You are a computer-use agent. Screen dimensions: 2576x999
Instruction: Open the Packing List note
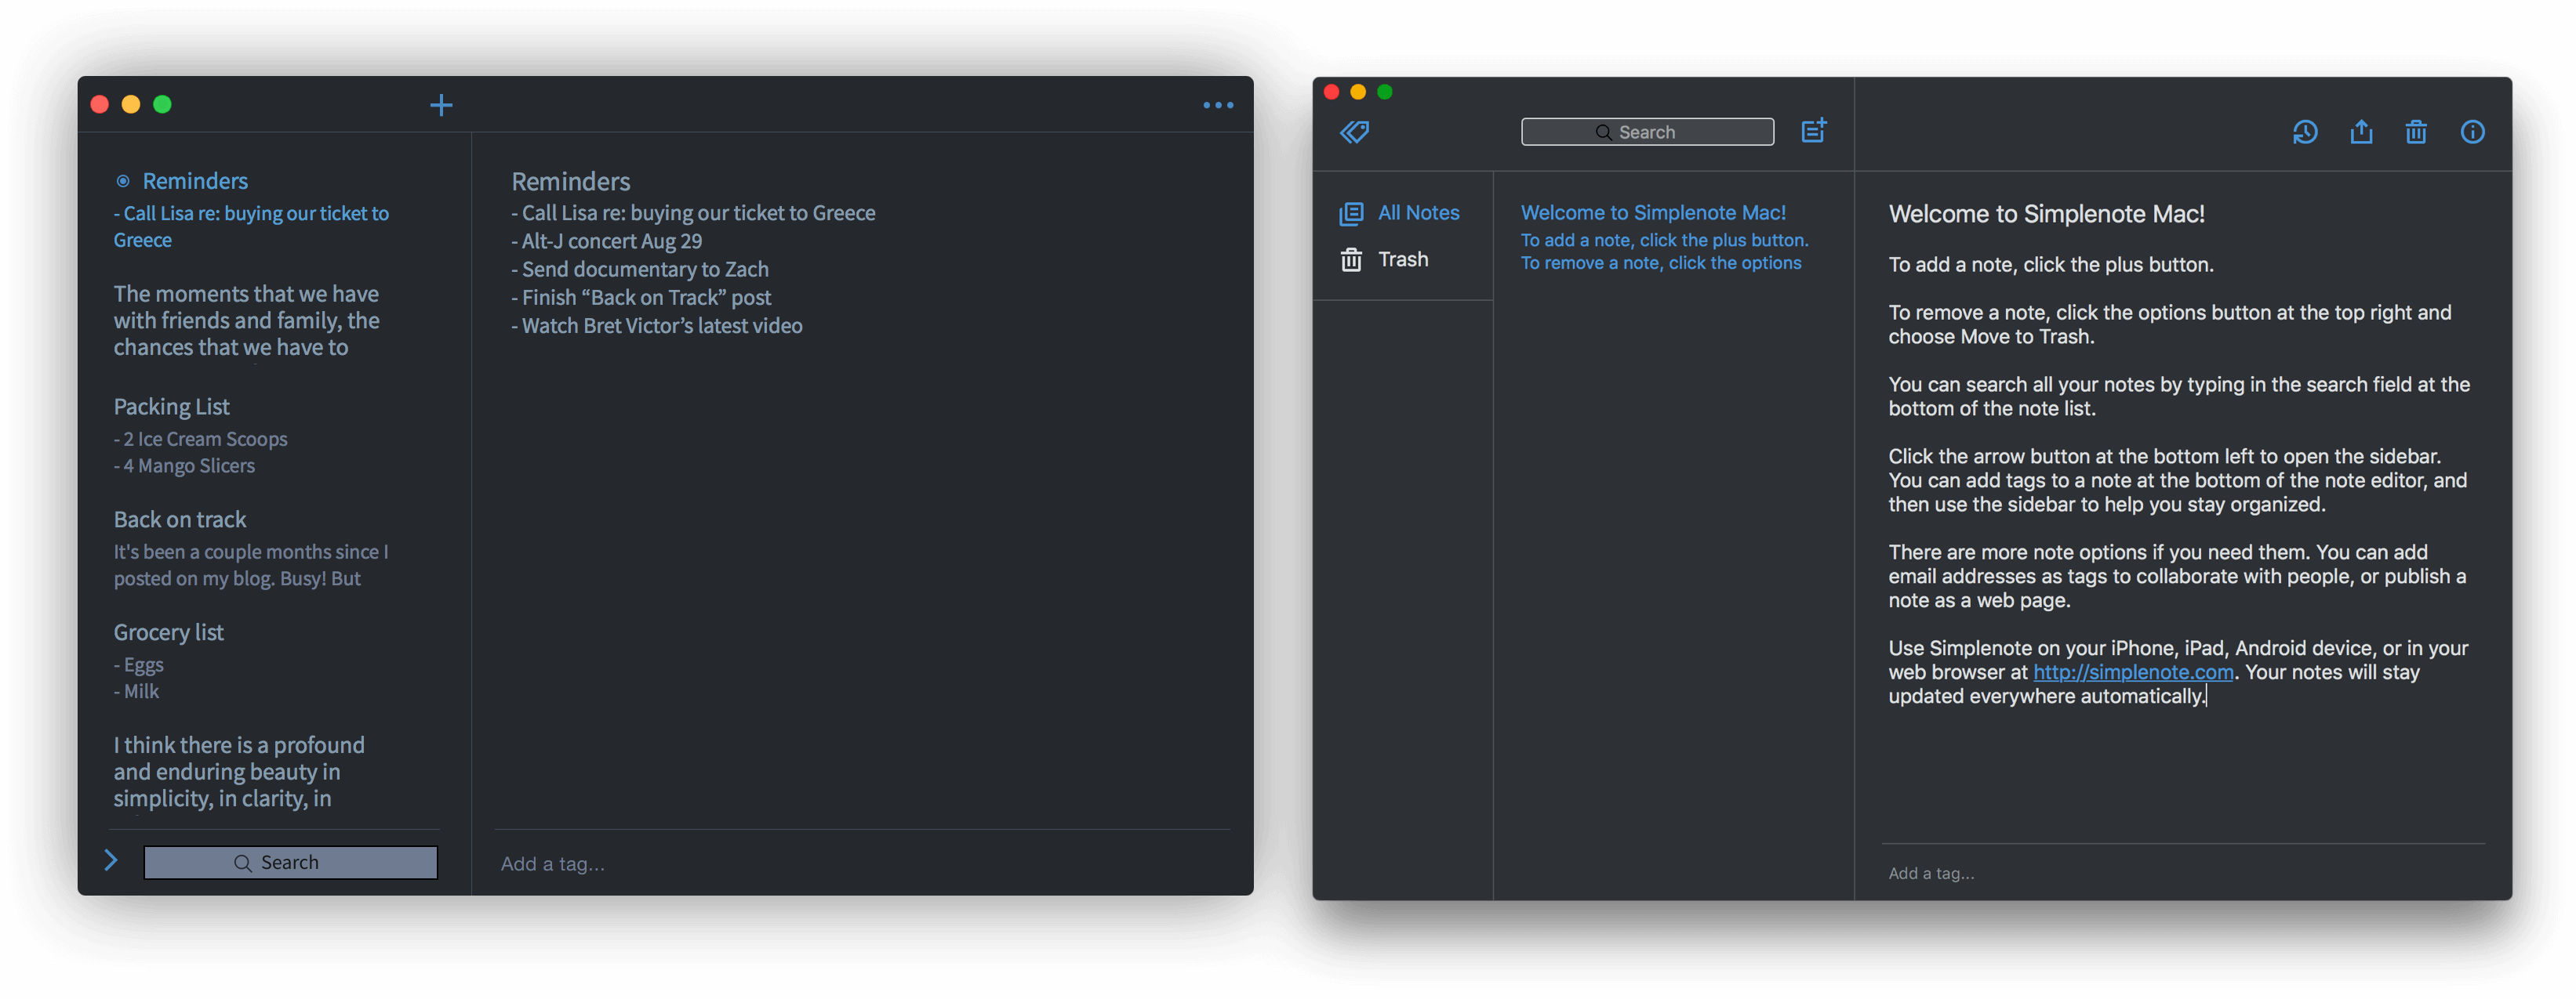171,407
